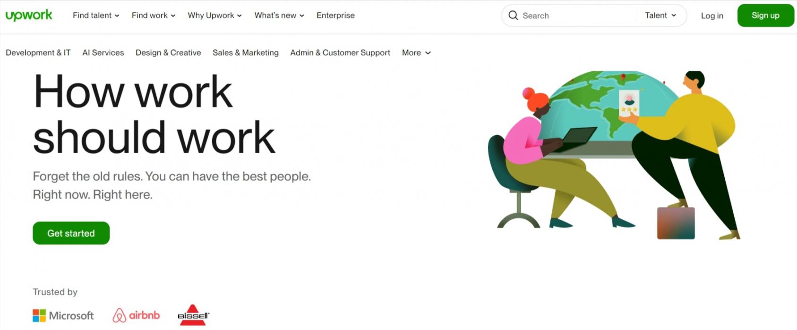The width and height of the screenshot is (797, 330).
Task: Click the search magnifier icon
Action: [x=513, y=16]
